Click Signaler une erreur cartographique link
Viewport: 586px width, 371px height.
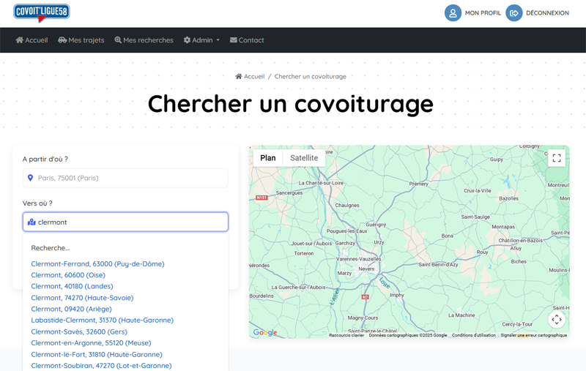(534, 335)
